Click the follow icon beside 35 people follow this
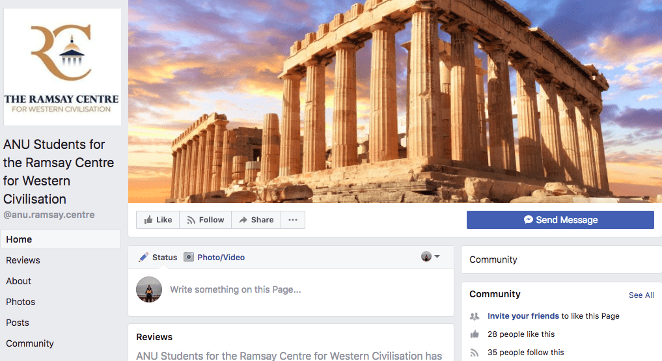The height and width of the screenshot is (361, 662). coord(475,353)
